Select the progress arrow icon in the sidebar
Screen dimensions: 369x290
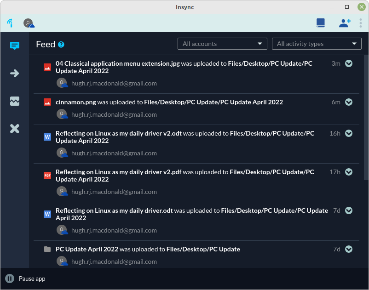(14, 73)
